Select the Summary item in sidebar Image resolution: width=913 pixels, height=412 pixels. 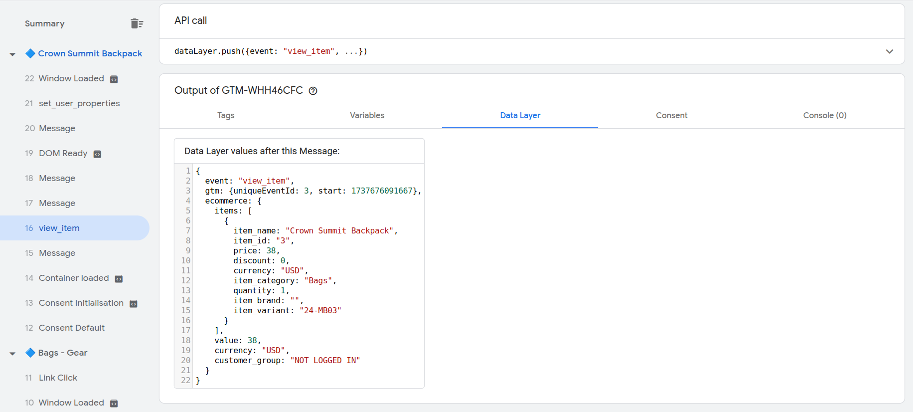click(45, 23)
